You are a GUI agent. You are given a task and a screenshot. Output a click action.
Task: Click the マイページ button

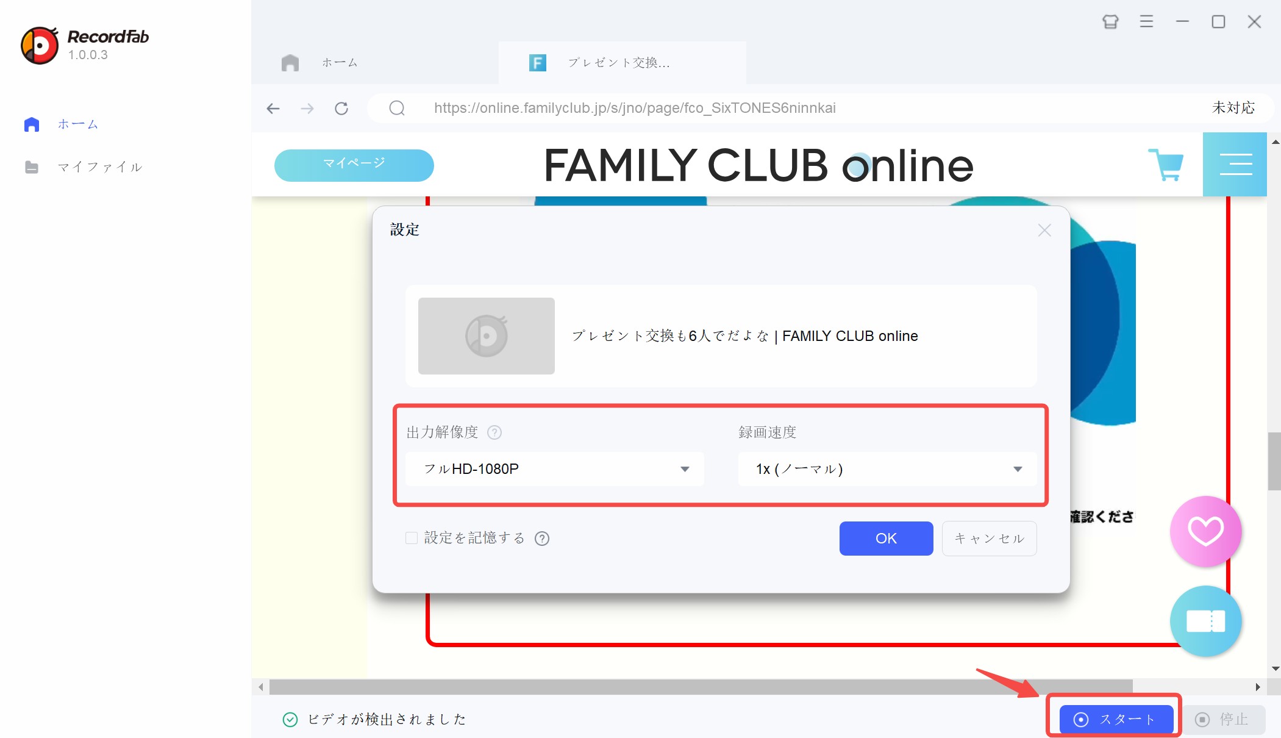(354, 165)
